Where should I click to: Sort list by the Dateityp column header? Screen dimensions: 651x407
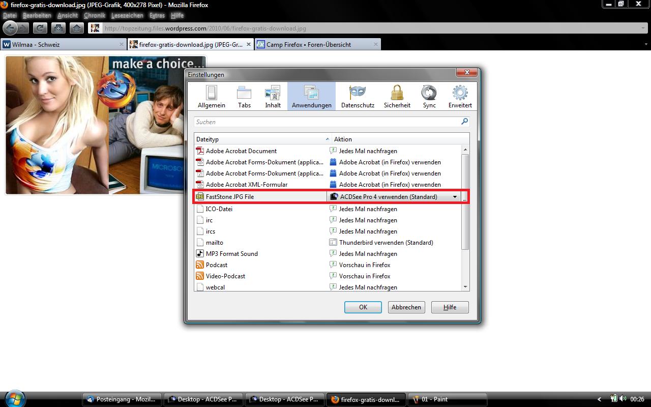pyautogui.click(x=263, y=139)
